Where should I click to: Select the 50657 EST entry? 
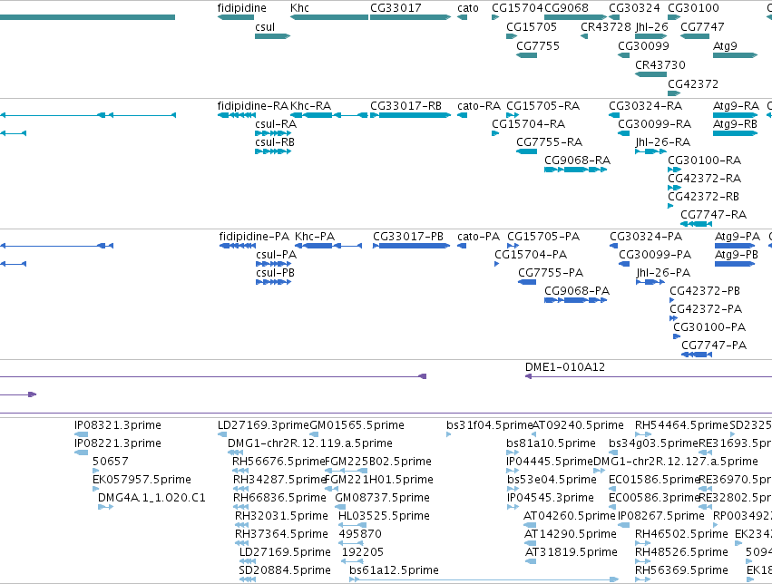tap(95, 471)
